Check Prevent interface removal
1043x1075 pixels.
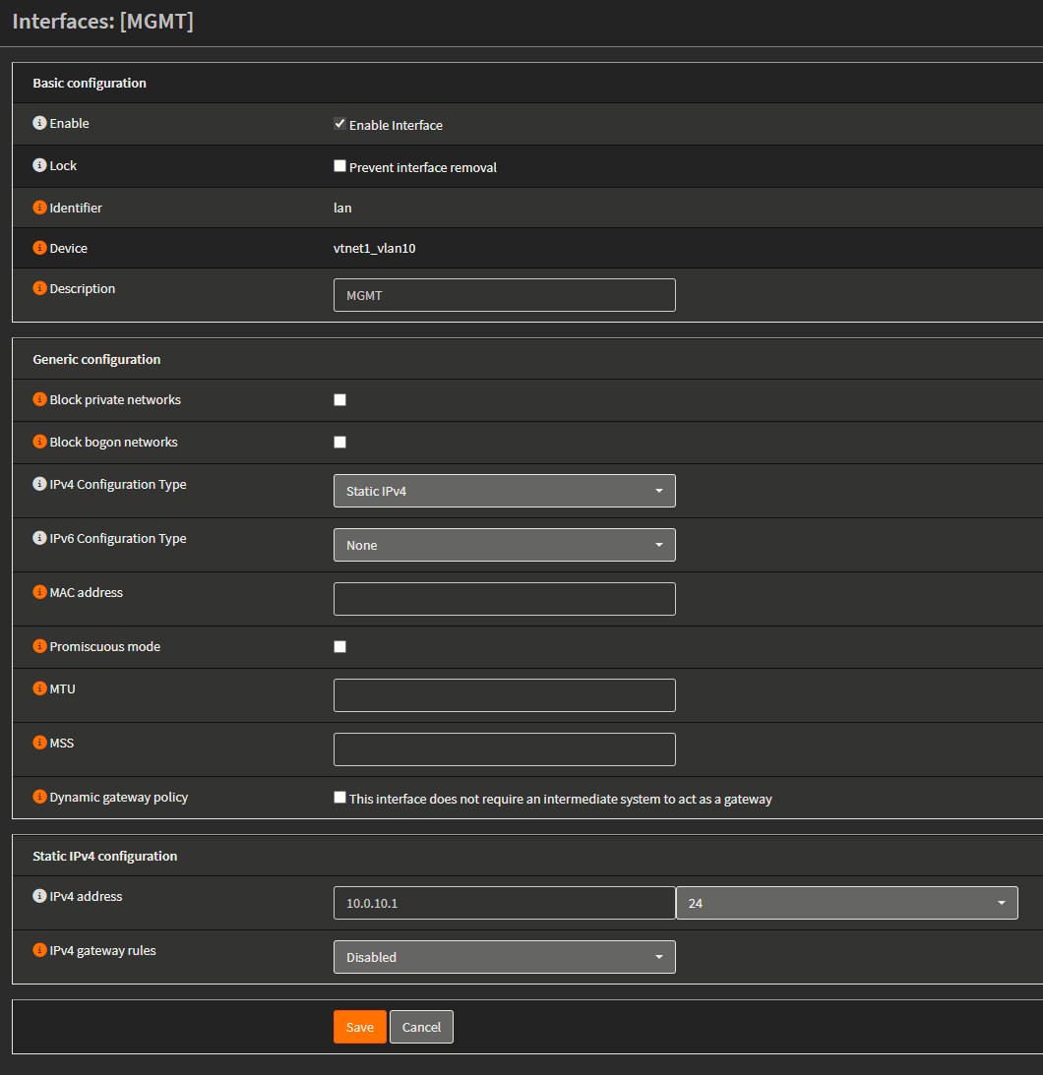(339, 166)
